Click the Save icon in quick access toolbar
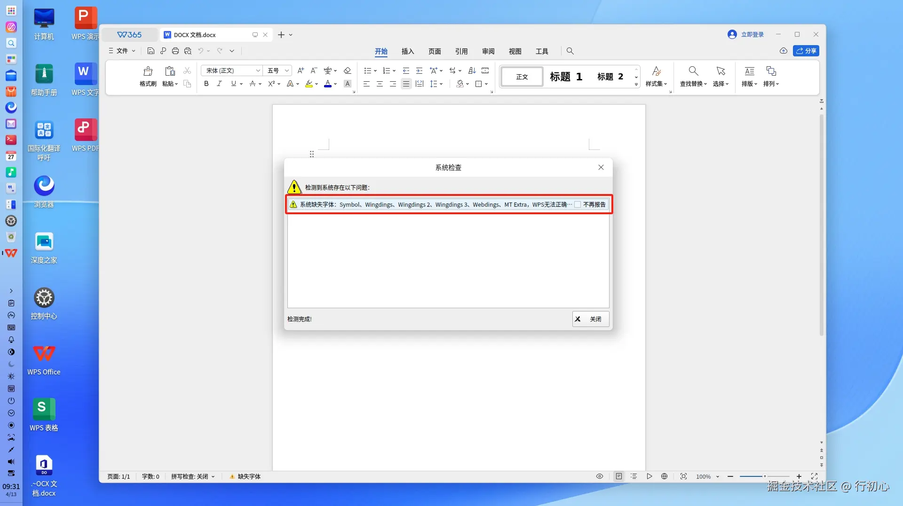This screenshot has height=506, width=903. (150, 51)
